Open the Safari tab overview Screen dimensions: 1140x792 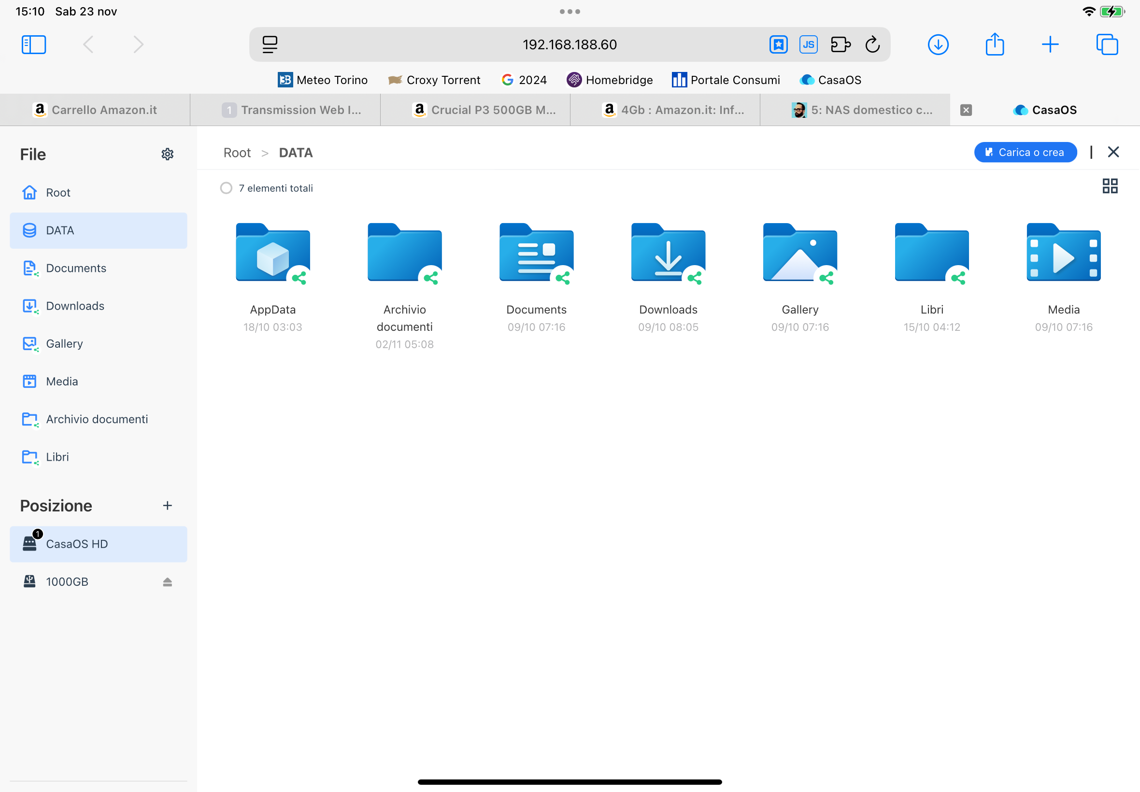click(1106, 44)
